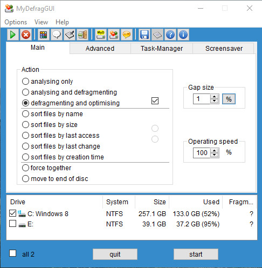Image resolution: width=262 pixels, height=268 pixels.
Task: Open the Options menu
Action: click(x=16, y=22)
